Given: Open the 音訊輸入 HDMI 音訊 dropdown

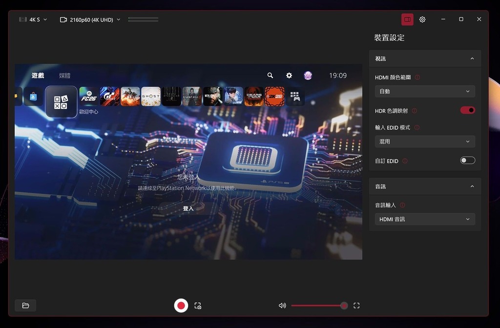Looking at the screenshot, I should tap(425, 220).
